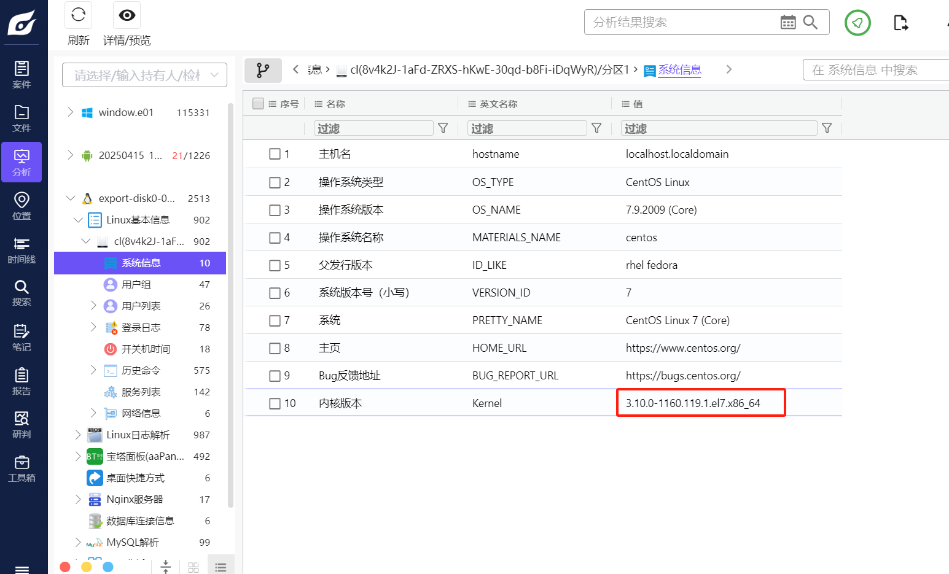
Task: Check row 7 系统 checkbox
Action: tap(275, 320)
